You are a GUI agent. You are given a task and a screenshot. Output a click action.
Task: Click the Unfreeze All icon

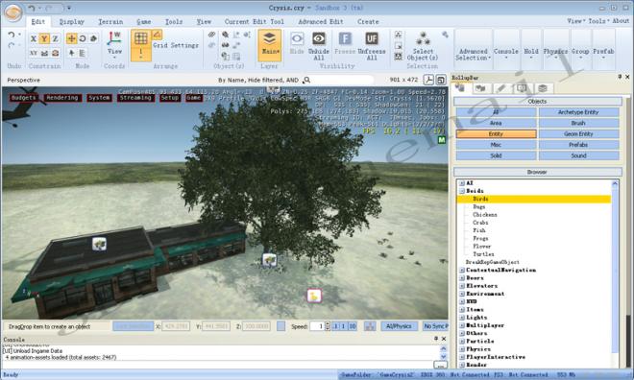coord(372,39)
